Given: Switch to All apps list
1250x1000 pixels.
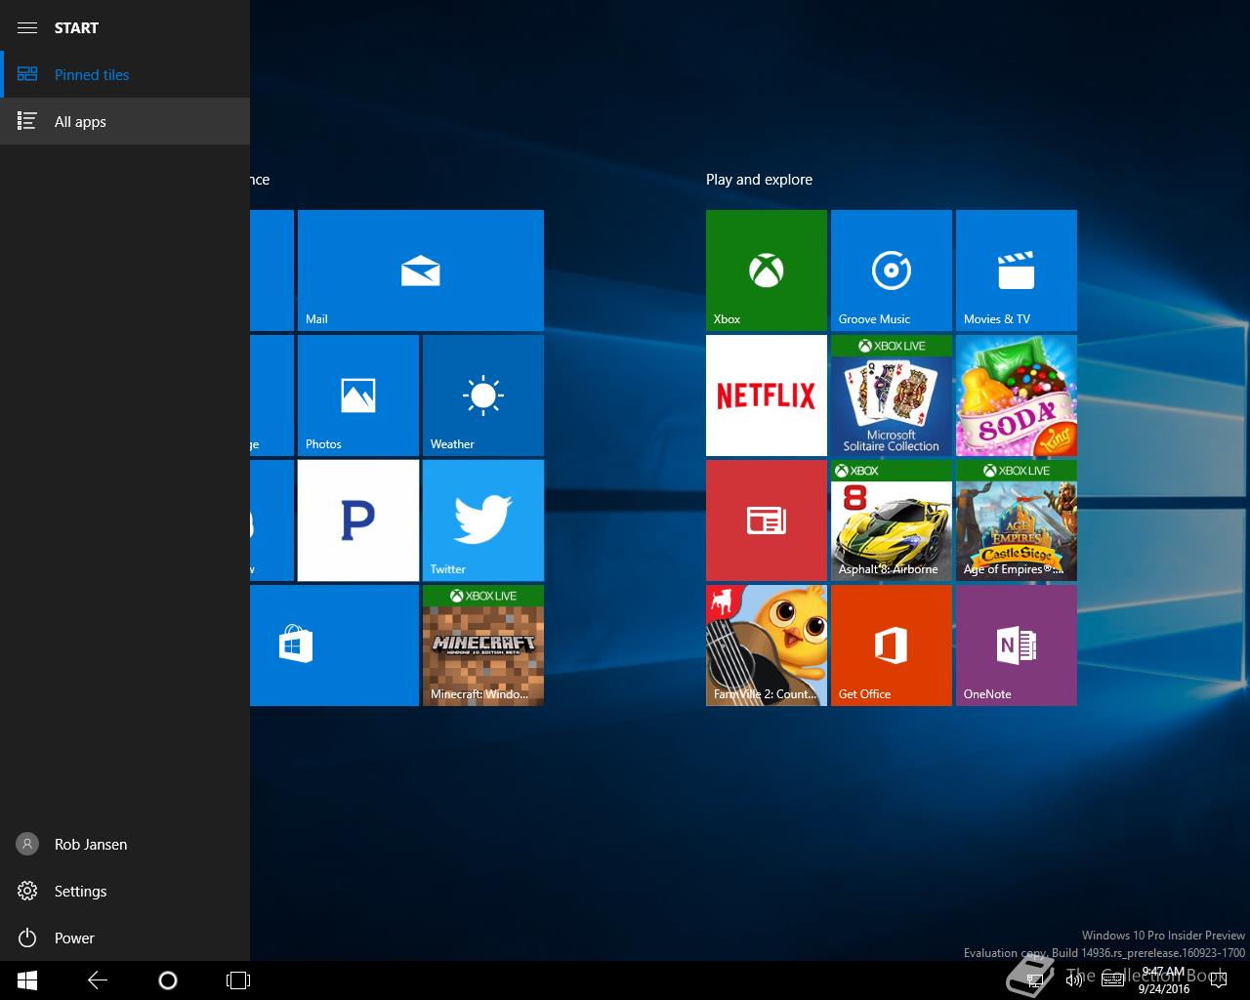Looking at the screenshot, I should tap(125, 121).
